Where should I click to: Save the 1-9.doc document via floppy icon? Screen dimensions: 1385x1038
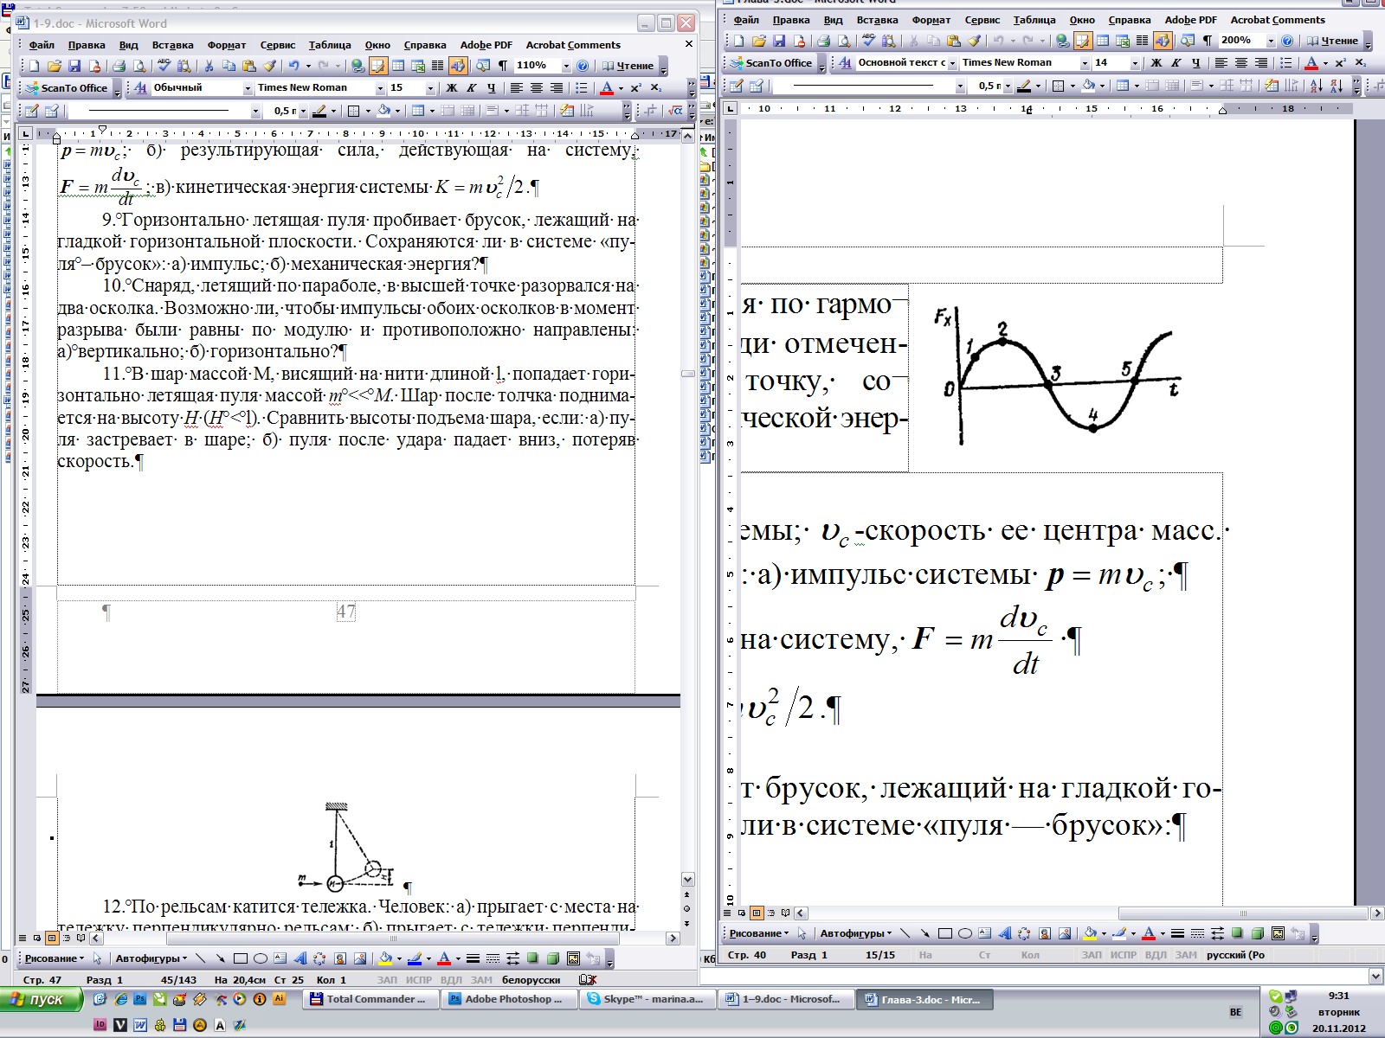(x=74, y=66)
